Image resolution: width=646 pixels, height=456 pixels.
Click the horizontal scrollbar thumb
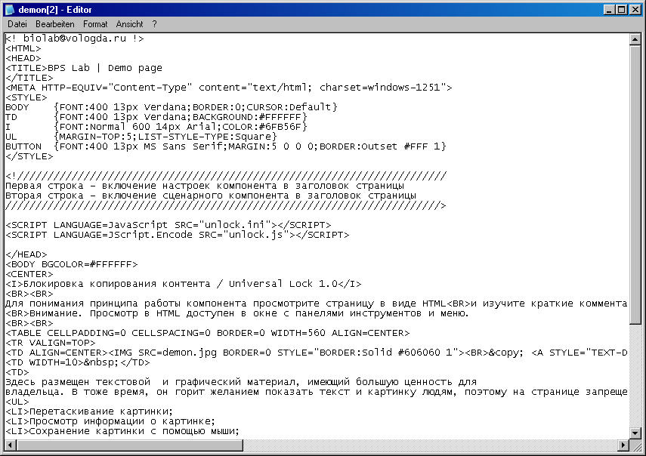pos(129,445)
